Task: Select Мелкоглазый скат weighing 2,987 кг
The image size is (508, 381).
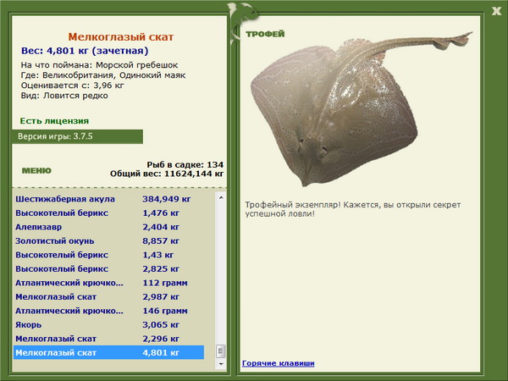Action: 109,296
